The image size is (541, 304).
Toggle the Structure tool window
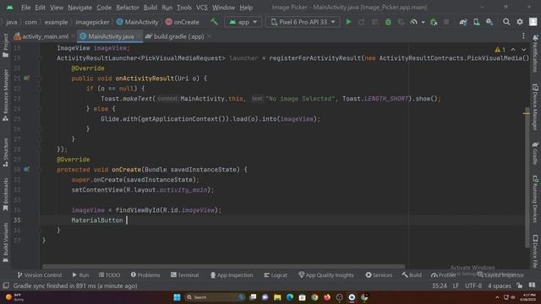tap(5, 152)
